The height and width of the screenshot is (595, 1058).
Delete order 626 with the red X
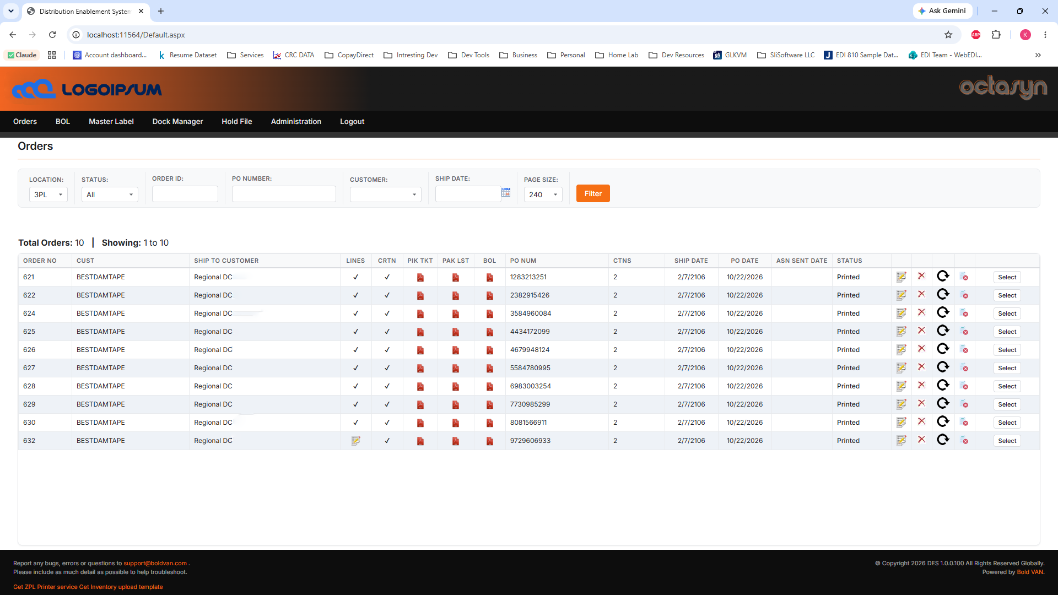(921, 349)
